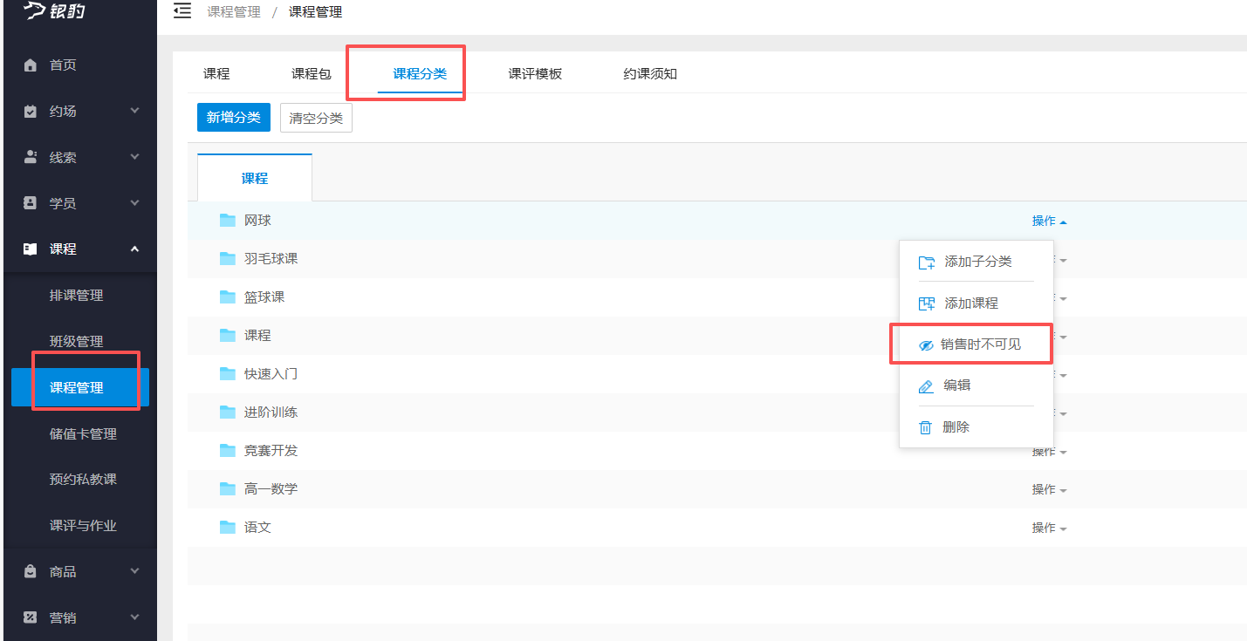Switch to the 课程包 tab
1247x641 pixels.
click(311, 74)
